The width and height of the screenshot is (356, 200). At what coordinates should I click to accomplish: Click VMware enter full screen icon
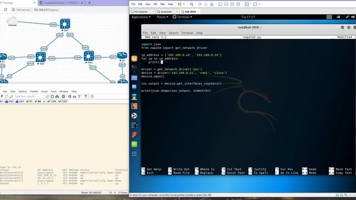(232, 4)
